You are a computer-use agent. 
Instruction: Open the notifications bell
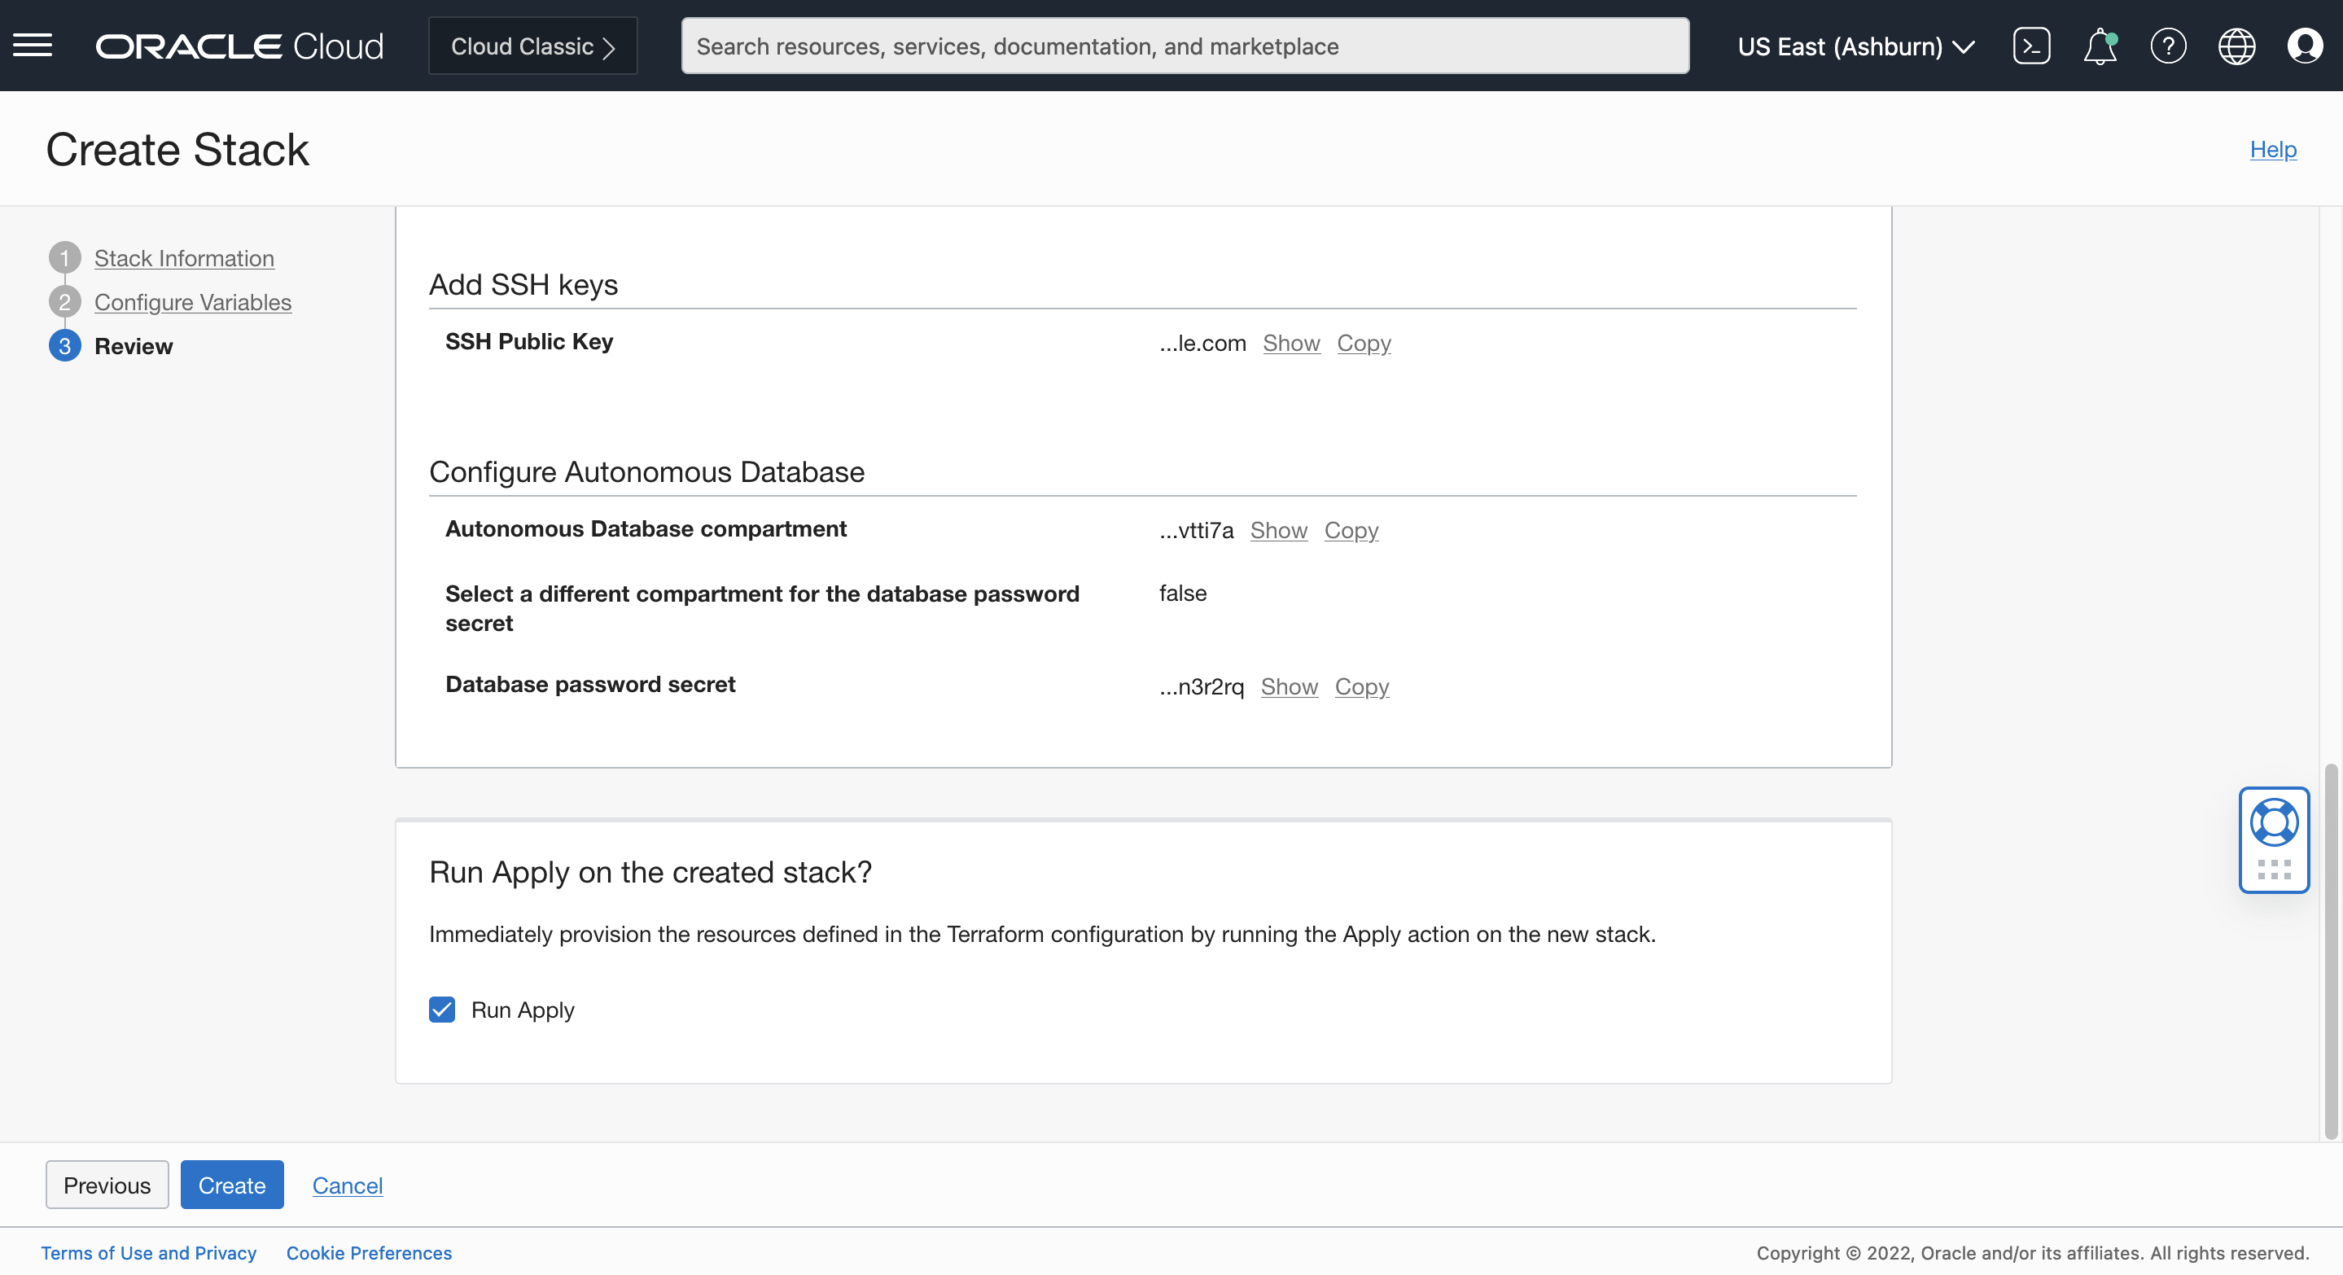[2100, 46]
